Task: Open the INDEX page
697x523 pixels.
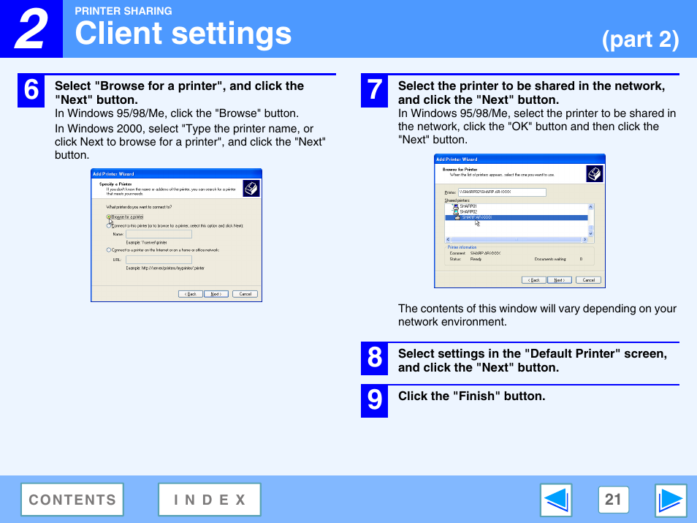Action: tap(210, 500)
